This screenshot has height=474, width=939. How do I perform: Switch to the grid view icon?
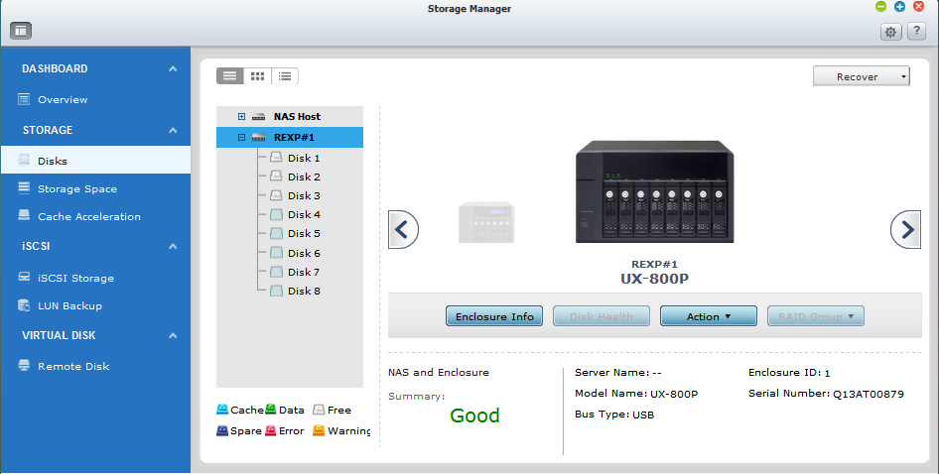coord(257,75)
